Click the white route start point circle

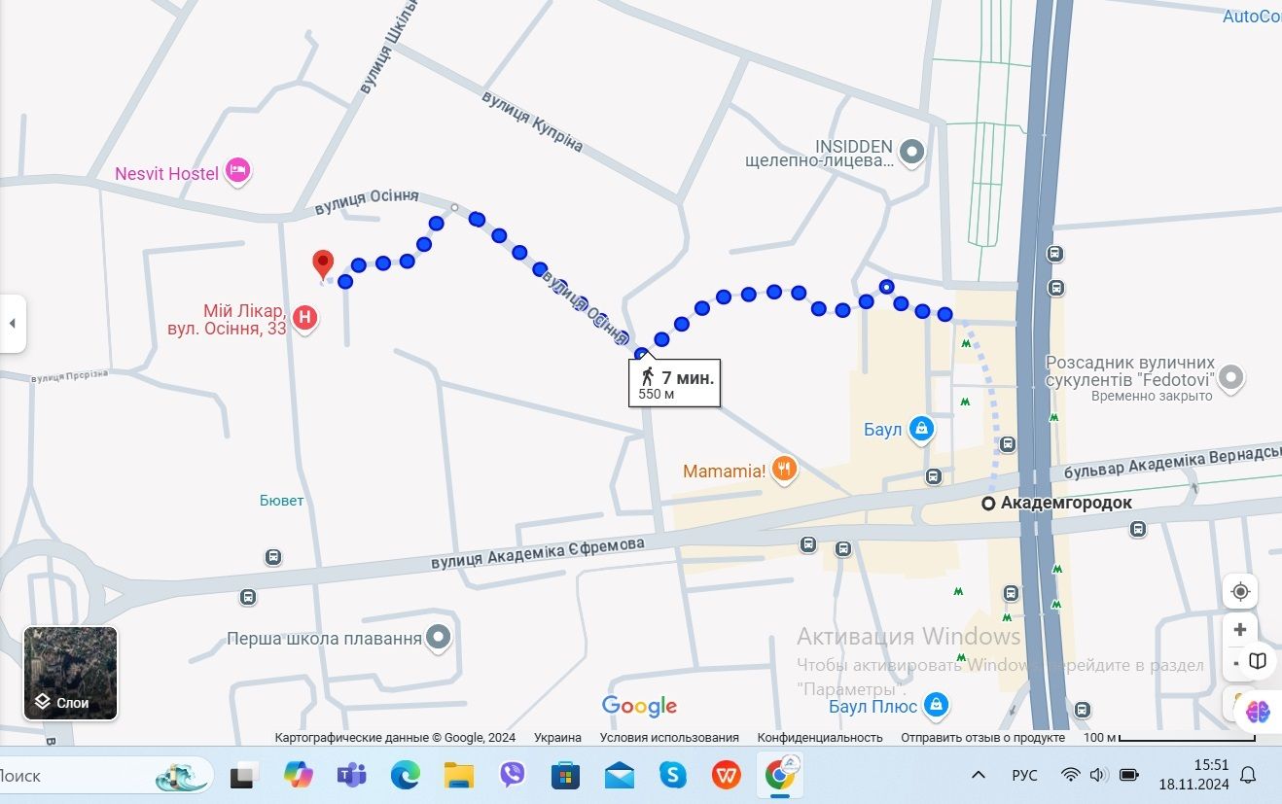(x=454, y=207)
